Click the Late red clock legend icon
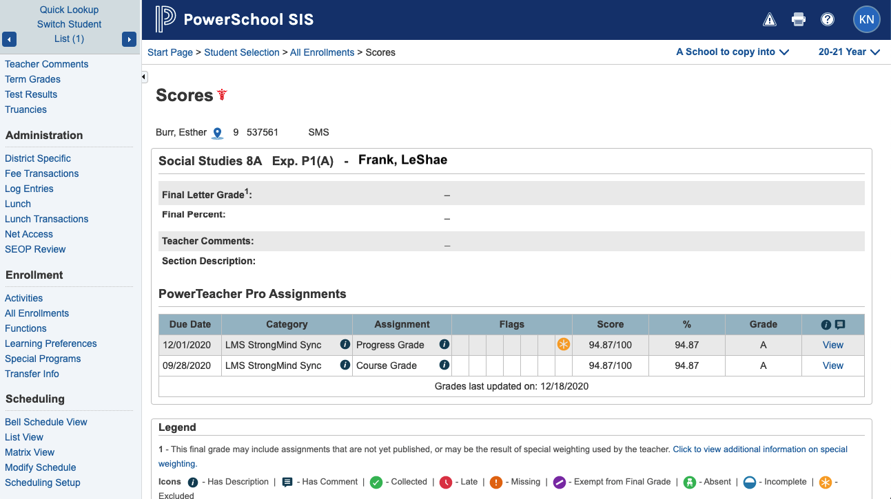Image resolution: width=891 pixels, height=499 pixels. [446, 482]
